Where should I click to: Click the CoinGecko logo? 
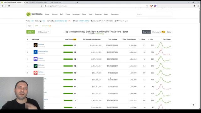tap(34, 14)
